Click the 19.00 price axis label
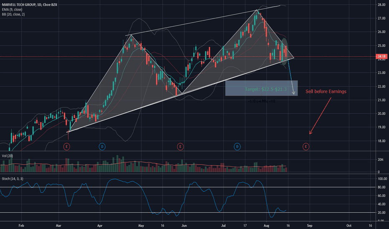 [381, 127]
